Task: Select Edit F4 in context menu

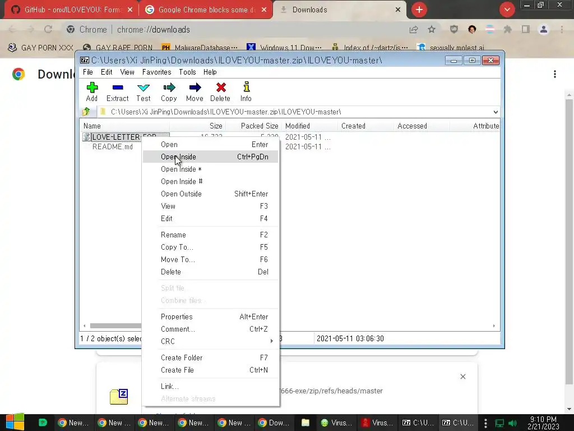Action: coord(211,218)
